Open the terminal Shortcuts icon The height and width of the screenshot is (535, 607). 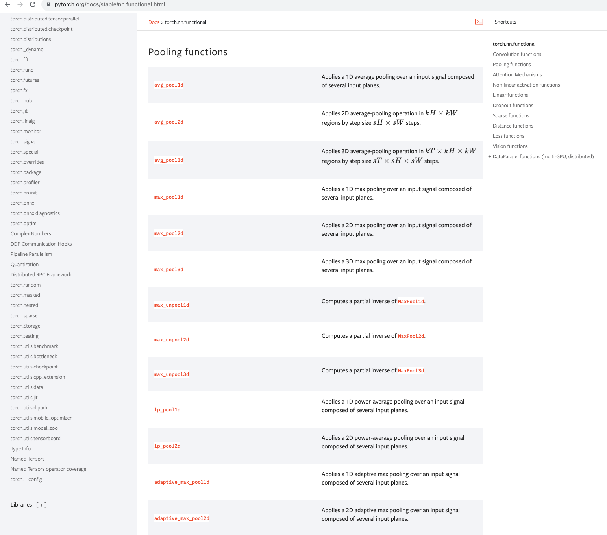click(479, 22)
